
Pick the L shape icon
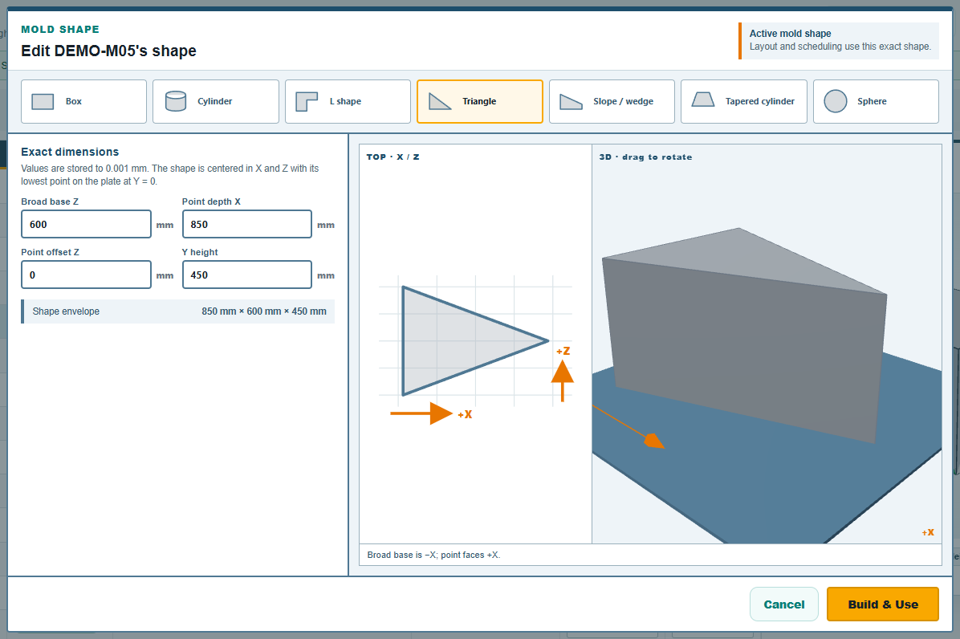[307, 102]
